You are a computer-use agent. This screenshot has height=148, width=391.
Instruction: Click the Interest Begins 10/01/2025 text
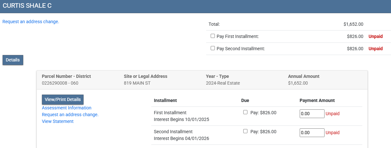(181, 120)
